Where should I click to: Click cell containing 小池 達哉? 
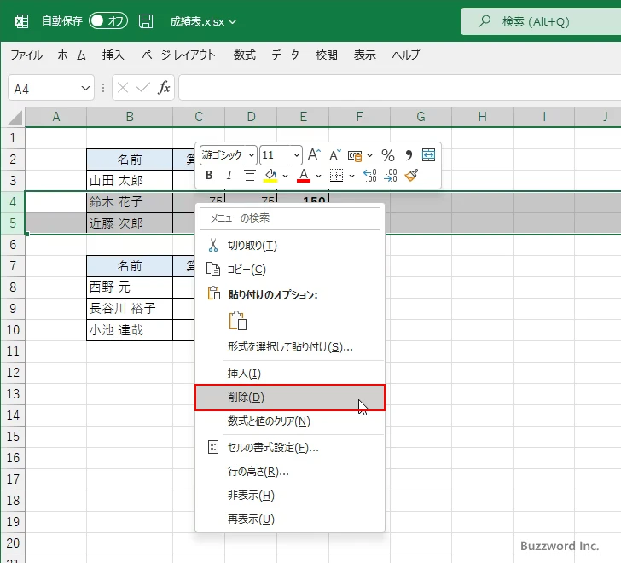130,330
